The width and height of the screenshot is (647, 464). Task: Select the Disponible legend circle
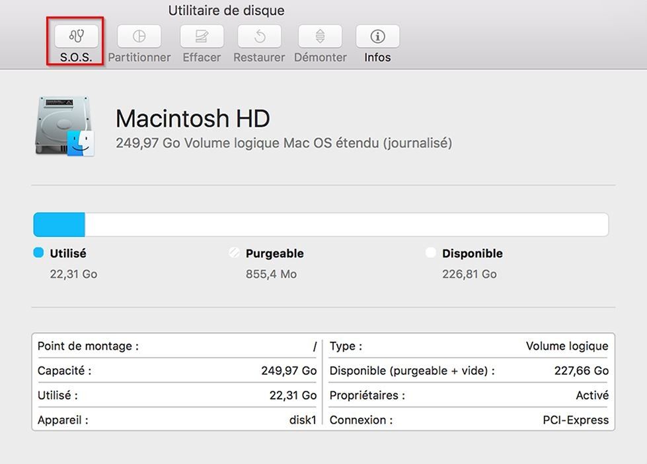pos(431,253)
